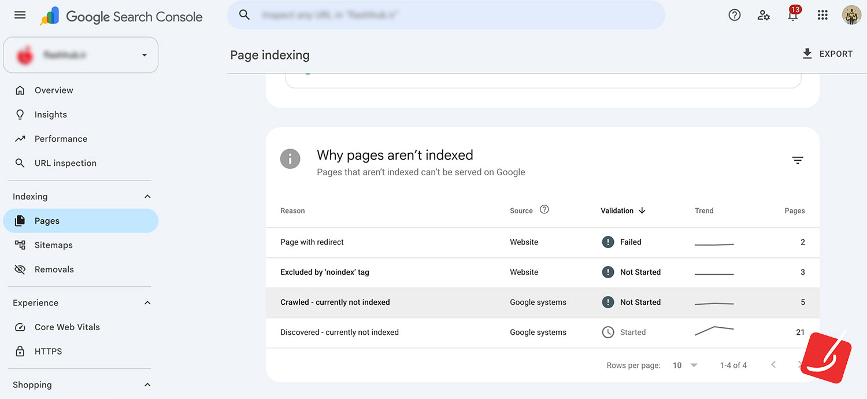The height and width of the screenshot is (399, 867).
Task: Click the Pages document icon
Action: (20, 221)
